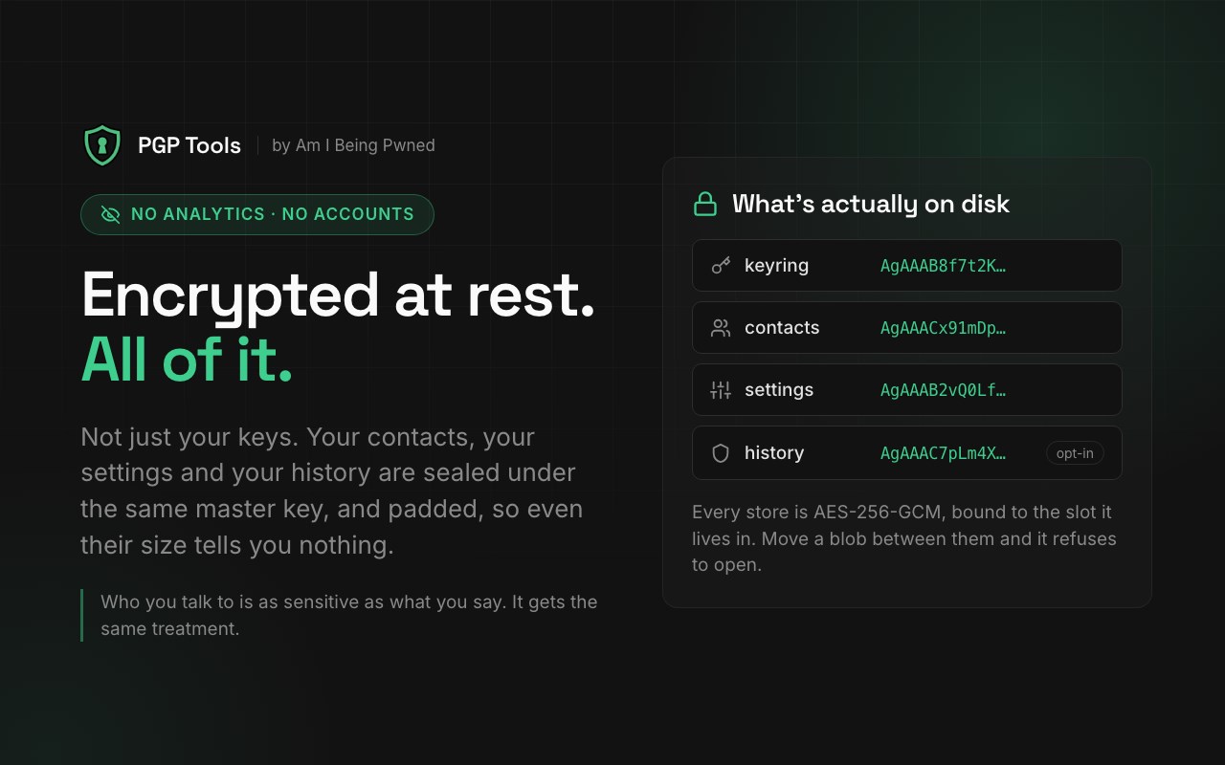Click the PGP Tools shield logo
This screenshot has height=765, width=1225.
(x=102, y=145)
